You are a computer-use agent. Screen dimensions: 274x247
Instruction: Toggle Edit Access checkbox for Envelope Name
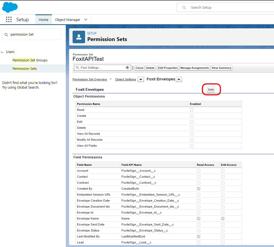pyautogui.click(x=223, y=219)
